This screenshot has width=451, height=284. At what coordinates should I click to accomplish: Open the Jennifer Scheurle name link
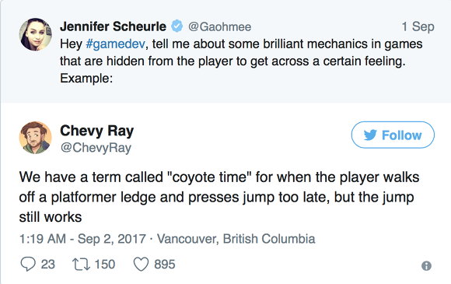coord(113,26)
